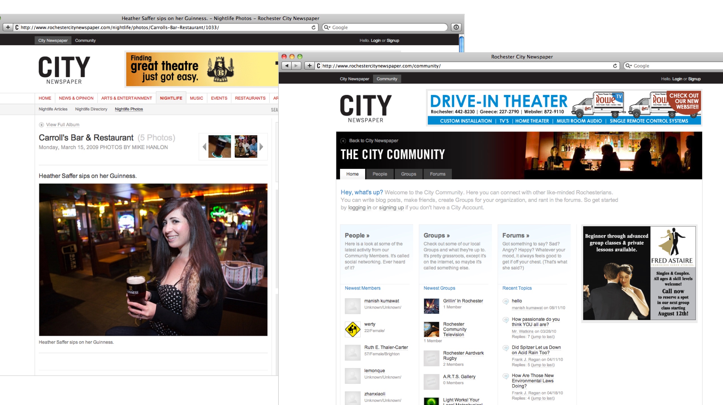Click the Finding great theatre banner ad

pyautogui.click(x=202, y=69)
